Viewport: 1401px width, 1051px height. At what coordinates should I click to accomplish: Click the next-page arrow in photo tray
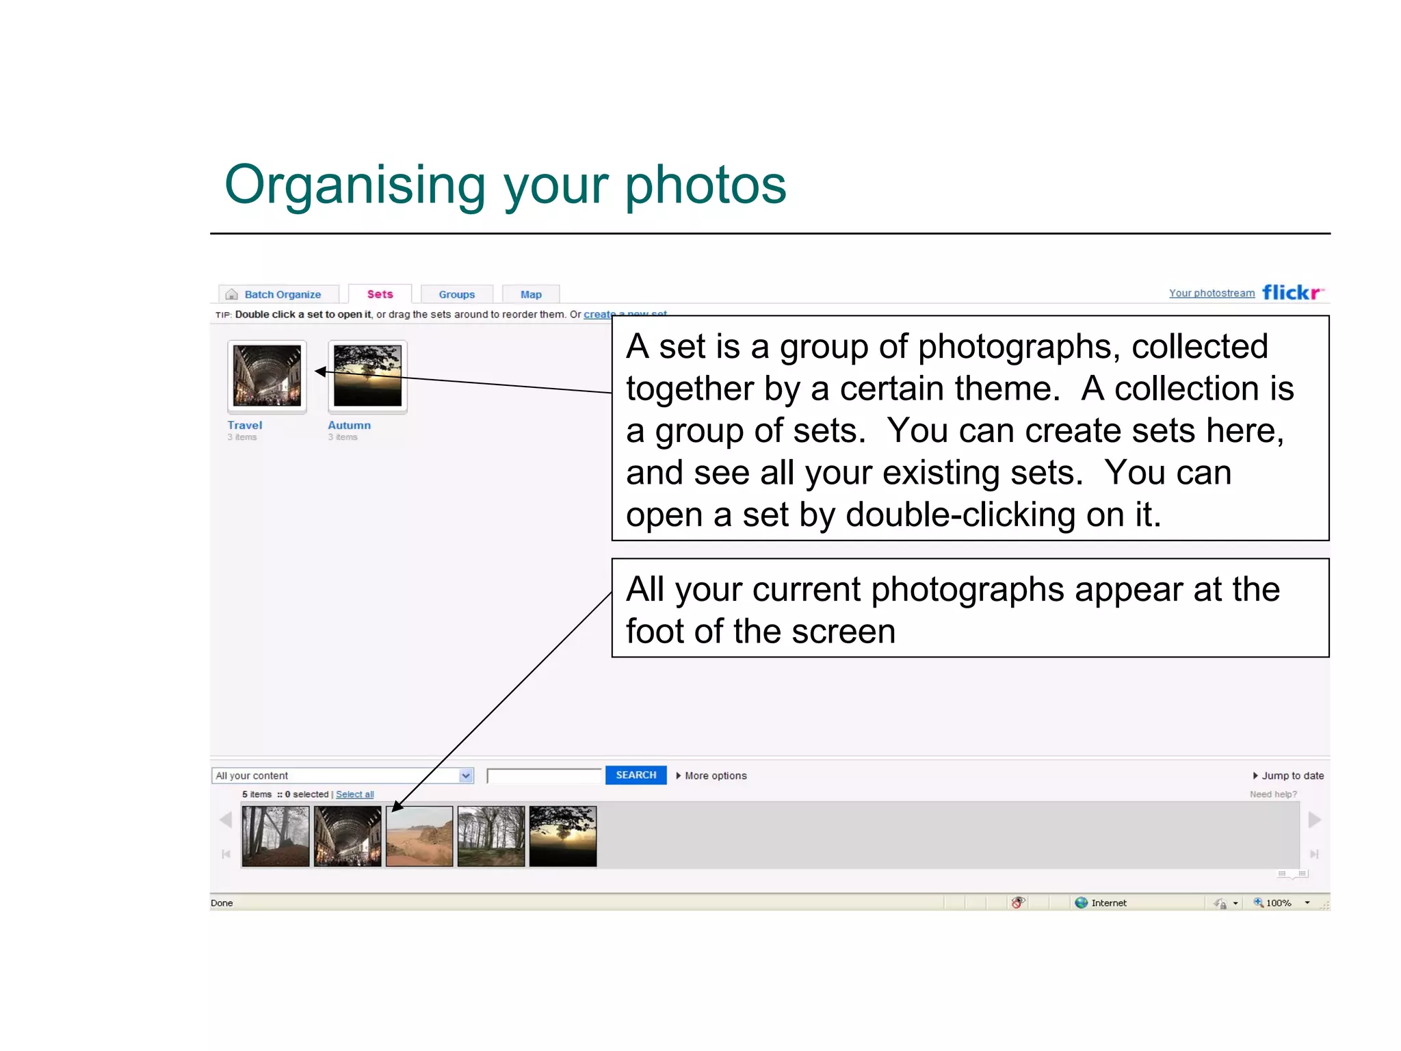(1314, 820)
